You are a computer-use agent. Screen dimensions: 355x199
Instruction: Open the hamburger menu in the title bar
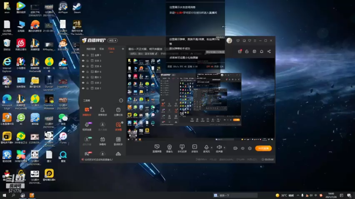pos(255,41)
